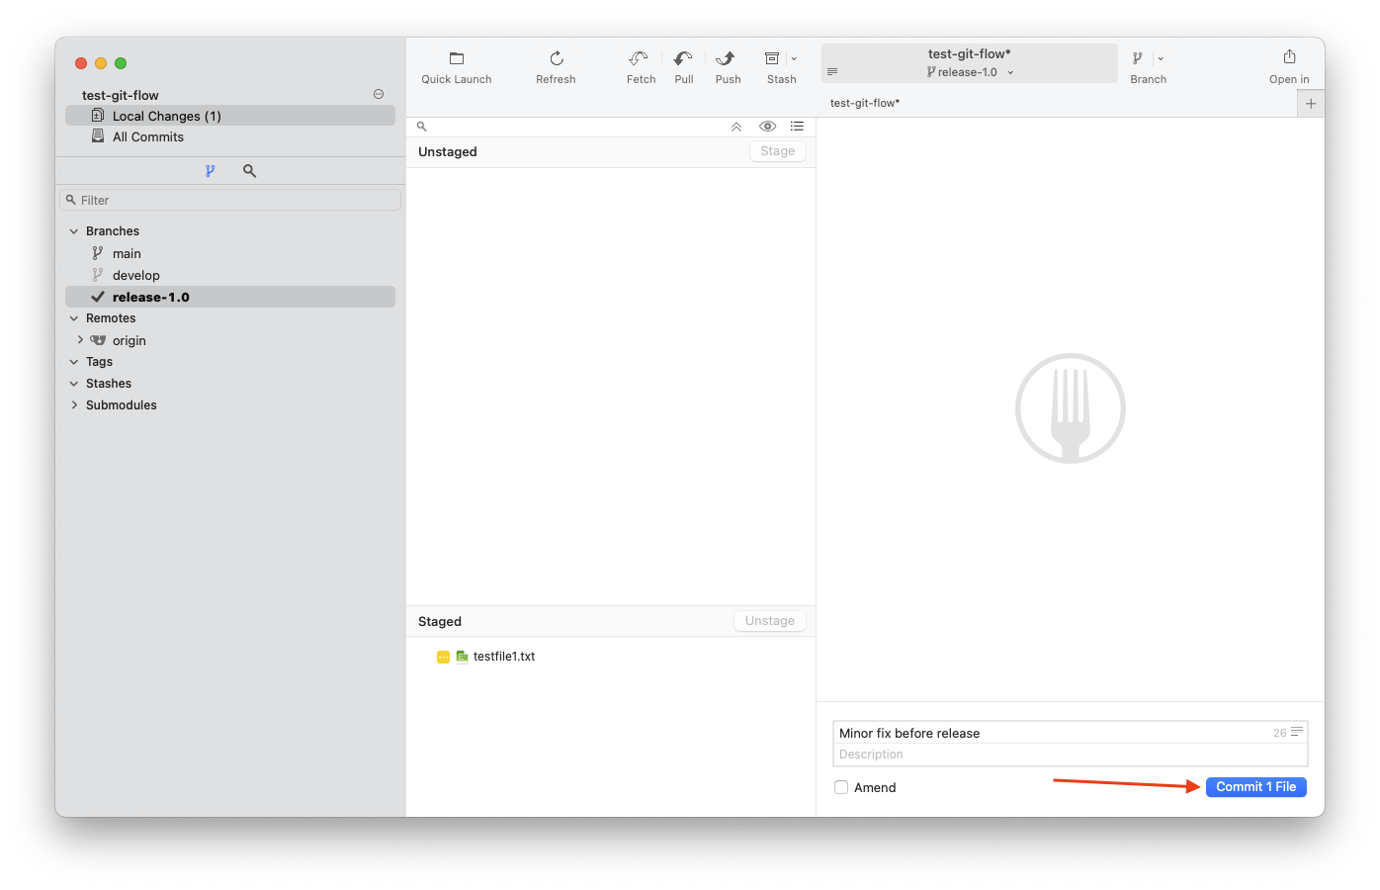
Task: Click the Unstage button
Action: point(769,621)
